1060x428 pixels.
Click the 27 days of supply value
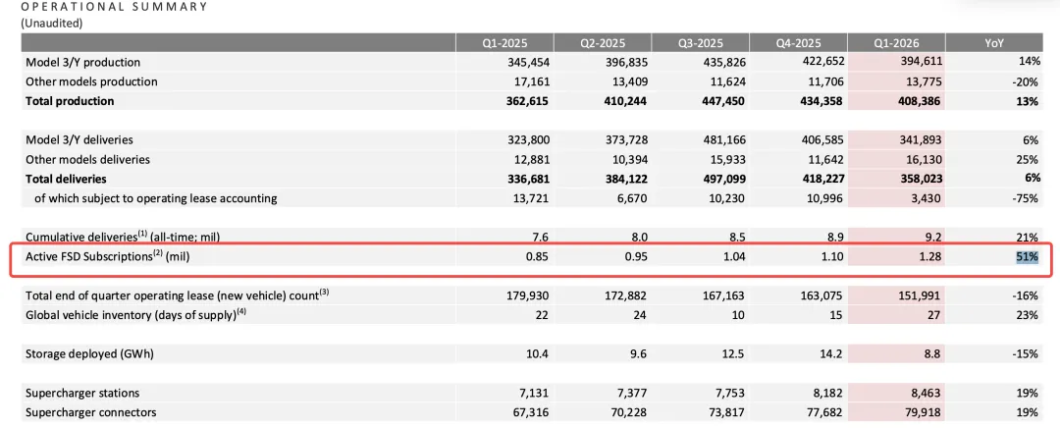pyautogui.click(x=935, y=315)
